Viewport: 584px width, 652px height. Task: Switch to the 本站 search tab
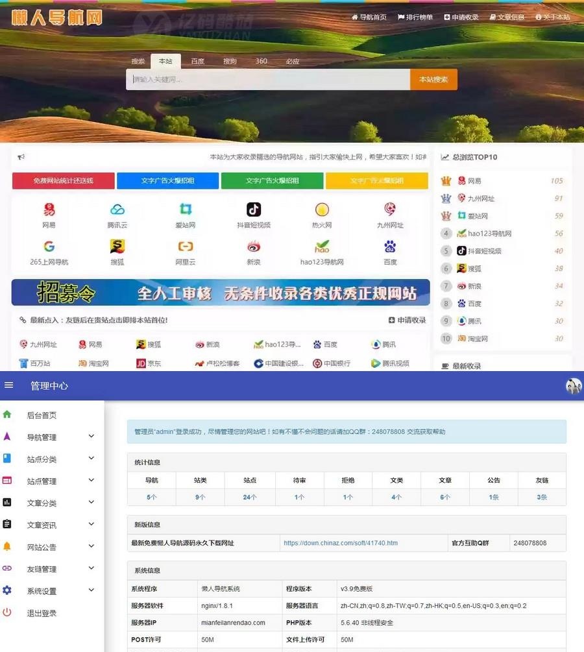point(165,61)
